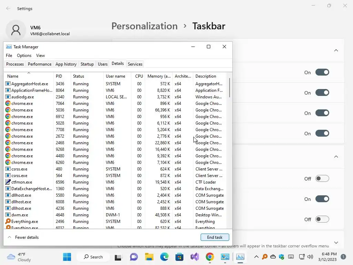Open the File menu in Task Manager
Screen dimensions: 353x265
pos(9,56)
